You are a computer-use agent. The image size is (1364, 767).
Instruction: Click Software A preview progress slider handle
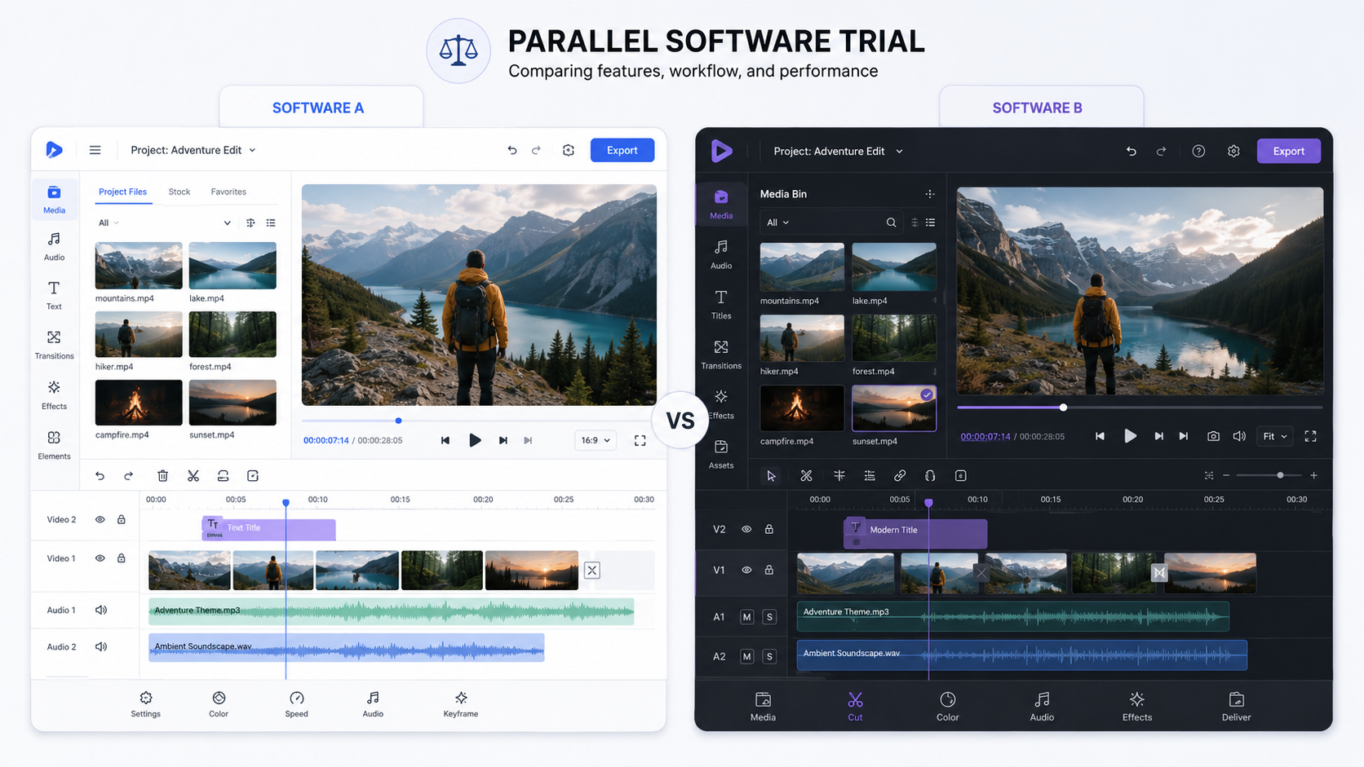tap(398, 421)
